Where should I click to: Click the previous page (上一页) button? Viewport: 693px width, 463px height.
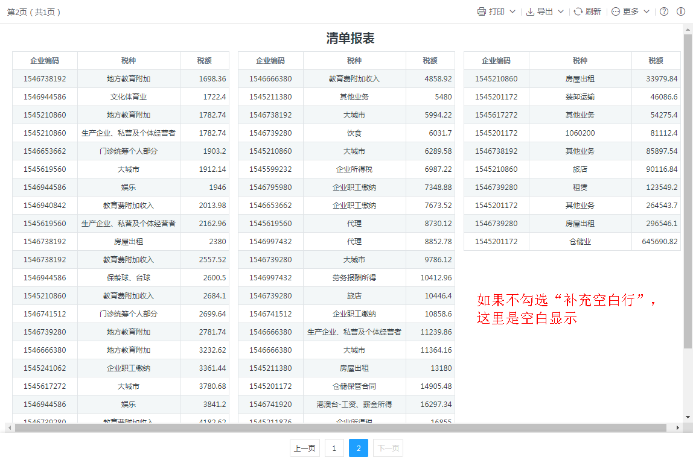coord(304,448)
